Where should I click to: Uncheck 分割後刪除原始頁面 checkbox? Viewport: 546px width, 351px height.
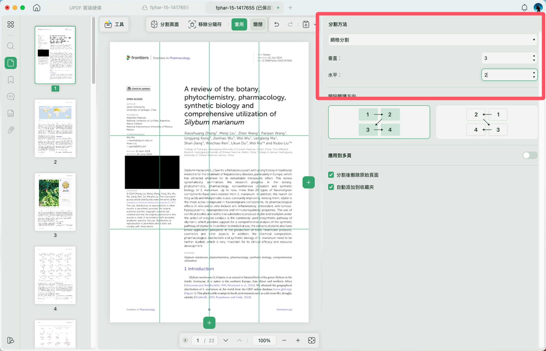pyautogui.click(x=331, y=175)
